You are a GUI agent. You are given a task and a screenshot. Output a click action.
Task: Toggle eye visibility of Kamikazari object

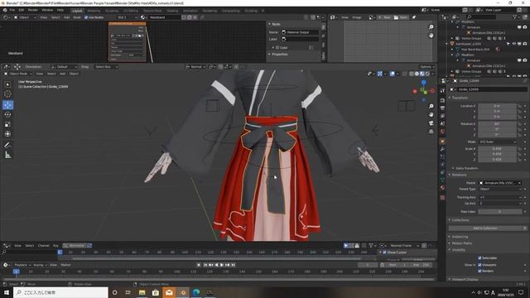[x=513, y=44]
